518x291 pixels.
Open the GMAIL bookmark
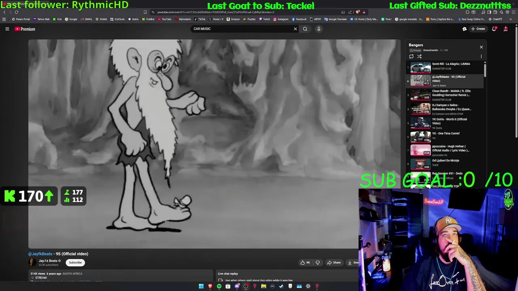pos(87,19)
